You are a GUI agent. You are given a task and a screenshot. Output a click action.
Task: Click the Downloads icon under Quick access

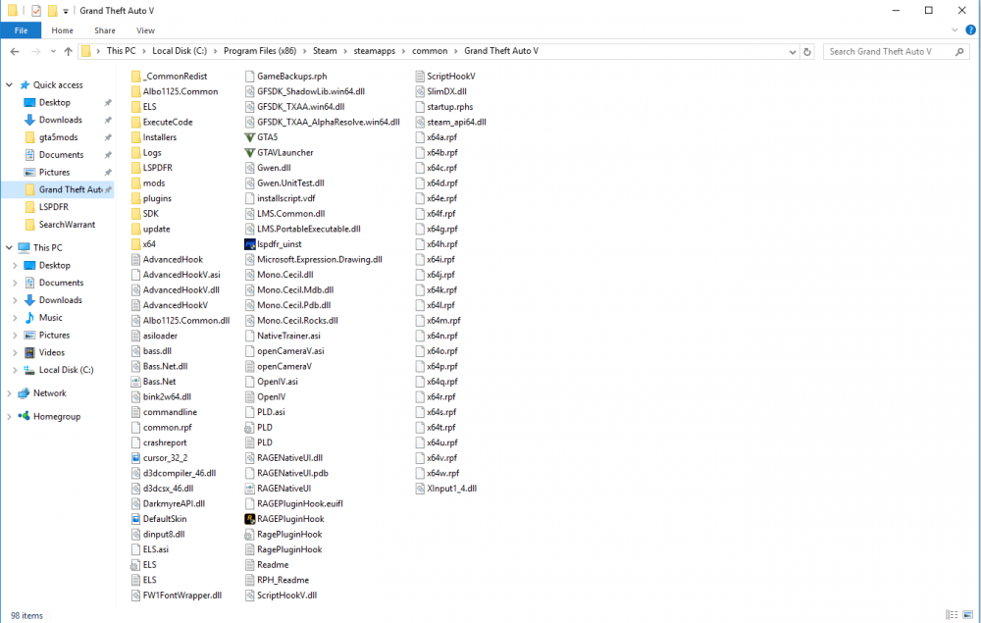point(29,120)
